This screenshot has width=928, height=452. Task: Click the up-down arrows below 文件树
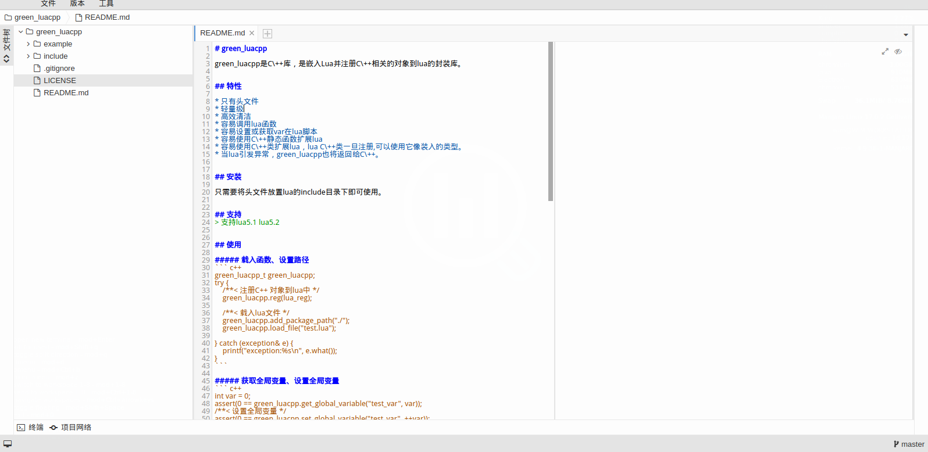(x=6, y=59)
